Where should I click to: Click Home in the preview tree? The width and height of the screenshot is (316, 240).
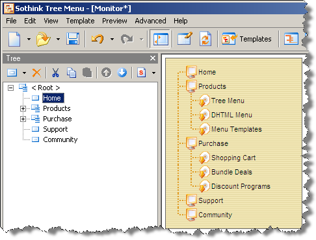207,72
